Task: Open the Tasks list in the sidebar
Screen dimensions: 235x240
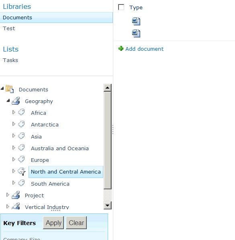Action: 10,60
